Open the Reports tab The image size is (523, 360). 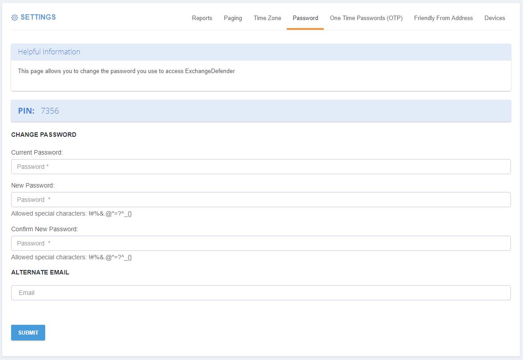coord(202,18)
